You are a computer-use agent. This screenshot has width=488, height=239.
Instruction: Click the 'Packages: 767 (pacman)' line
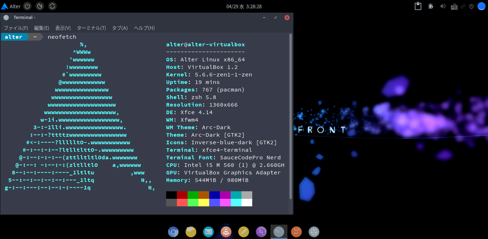click(205, 90)
